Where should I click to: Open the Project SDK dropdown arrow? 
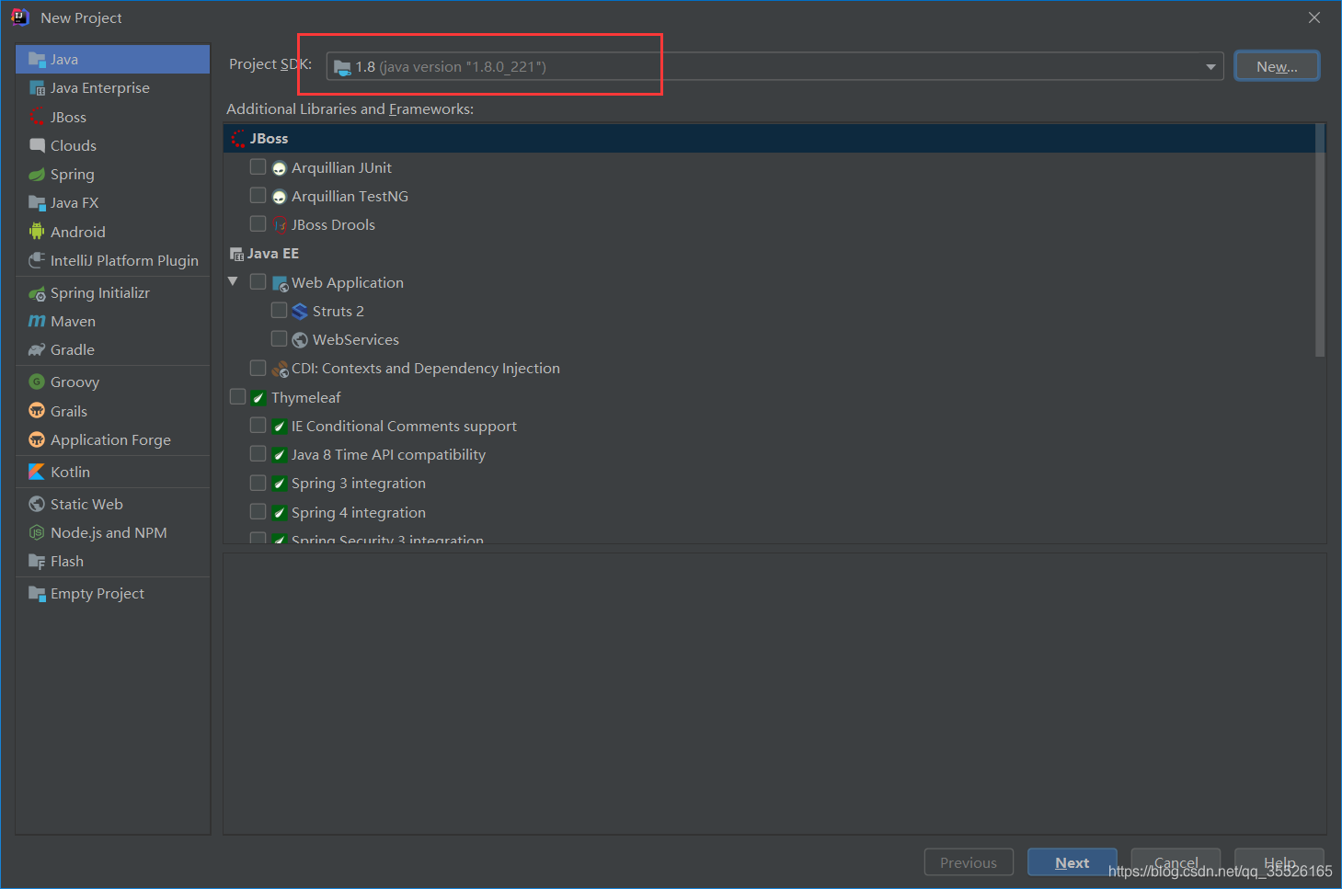1210,67
